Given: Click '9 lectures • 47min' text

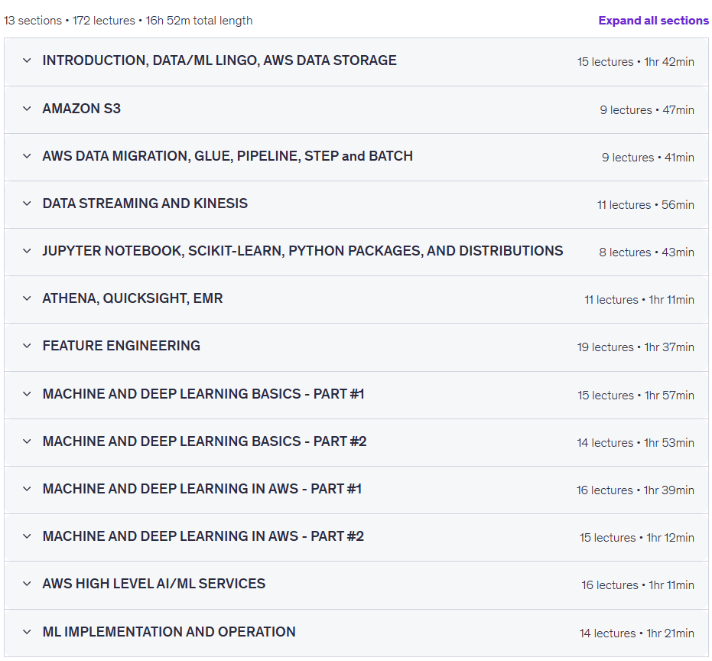Looking at the screenshot, I should pyautogui.click(x=647, y=110).
